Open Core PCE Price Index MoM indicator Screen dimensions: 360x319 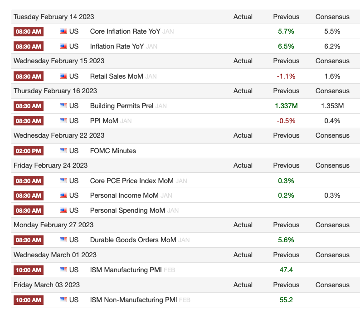[131, 181]
